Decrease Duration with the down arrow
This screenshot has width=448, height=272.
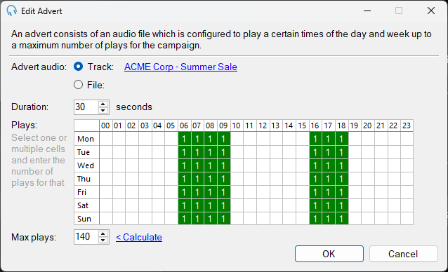[x=103, y=110]
